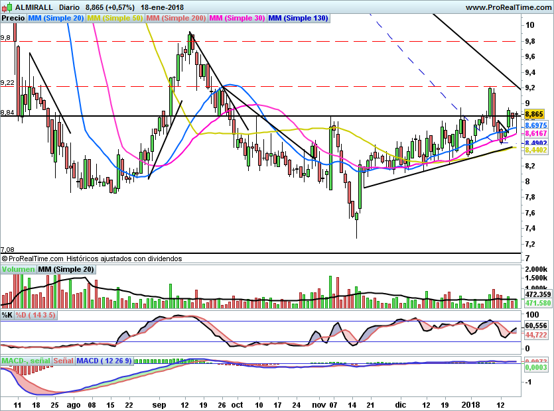Select the Precio indicator label
The image size is (554, 411).
click(13, 19)
